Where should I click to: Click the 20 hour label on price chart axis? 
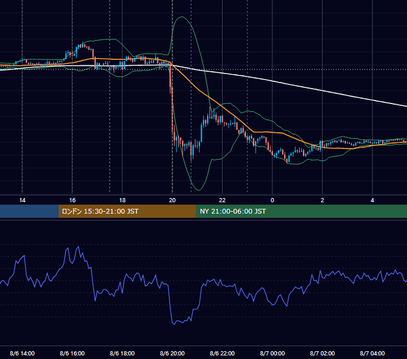click(x=172, y=200)
